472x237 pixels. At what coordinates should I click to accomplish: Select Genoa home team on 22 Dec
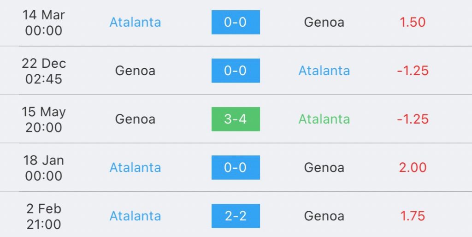(x=135, y=71)
